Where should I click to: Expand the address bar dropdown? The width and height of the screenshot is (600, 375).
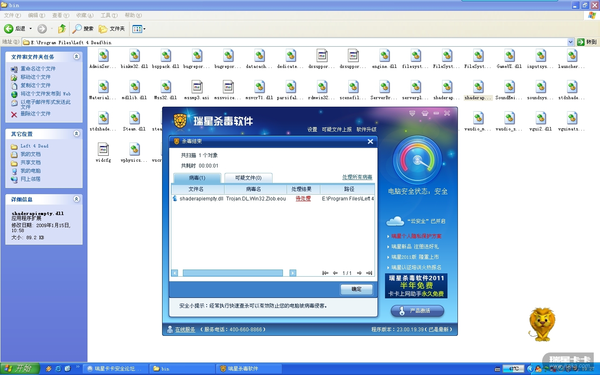(x=570, y=42)
